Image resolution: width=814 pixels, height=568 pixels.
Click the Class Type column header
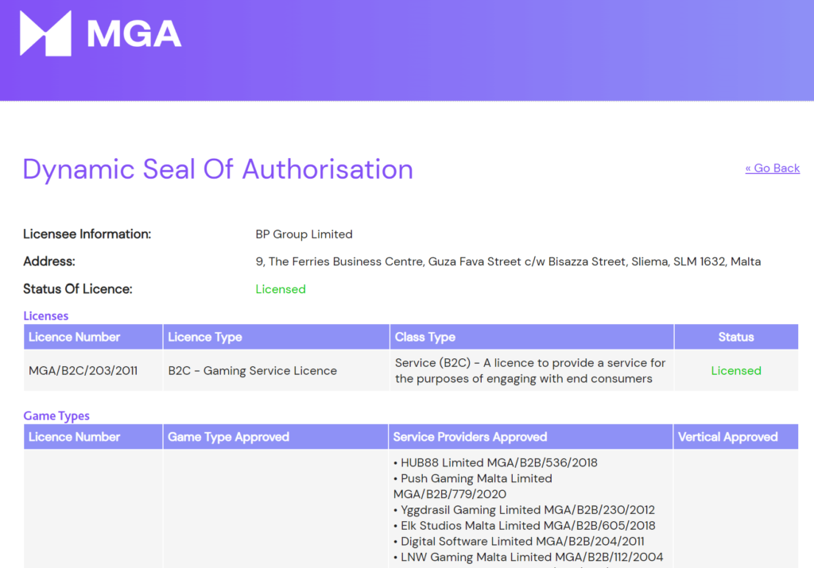pyautogui.click(x=425, y=337)
